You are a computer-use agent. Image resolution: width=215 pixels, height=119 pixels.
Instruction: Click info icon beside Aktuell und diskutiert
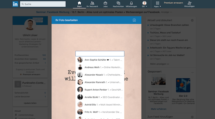192,20
